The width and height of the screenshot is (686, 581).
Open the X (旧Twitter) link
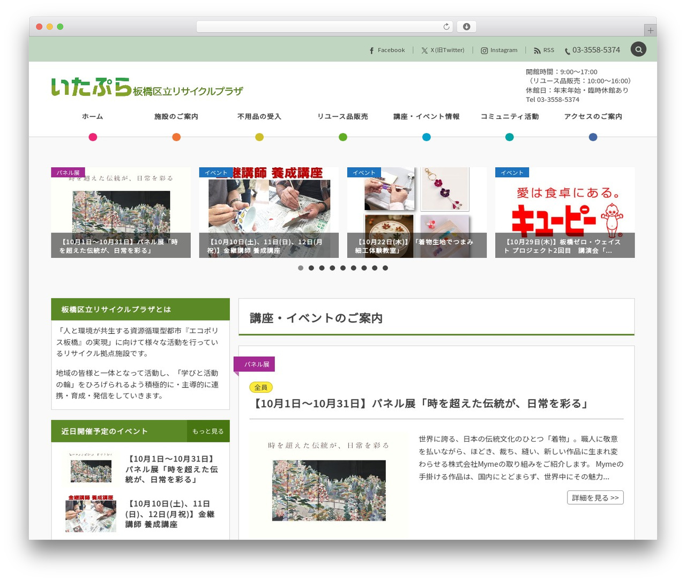tap(443, 50)
